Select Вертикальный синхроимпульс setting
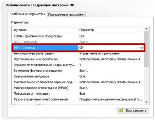Viewport: 155px width, 120px height. (x=78, y=59)
